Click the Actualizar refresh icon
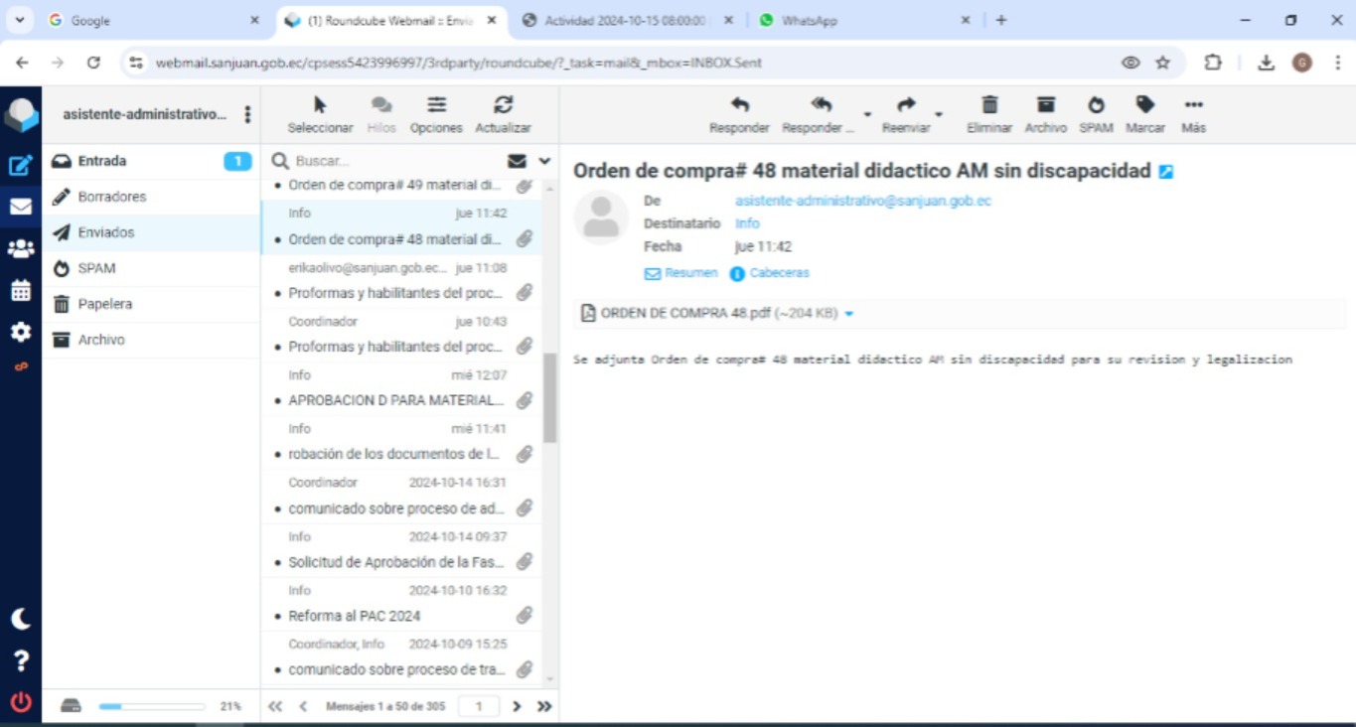This screenshot has width=1356, height=727. pos(503,114)
